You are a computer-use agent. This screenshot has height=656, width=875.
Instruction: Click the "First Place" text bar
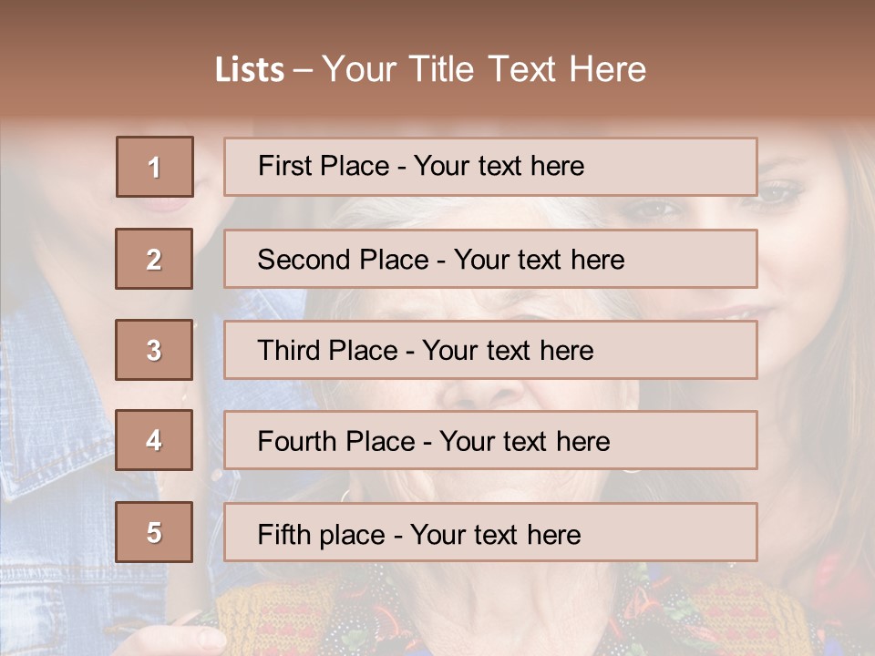pos(490,167)
